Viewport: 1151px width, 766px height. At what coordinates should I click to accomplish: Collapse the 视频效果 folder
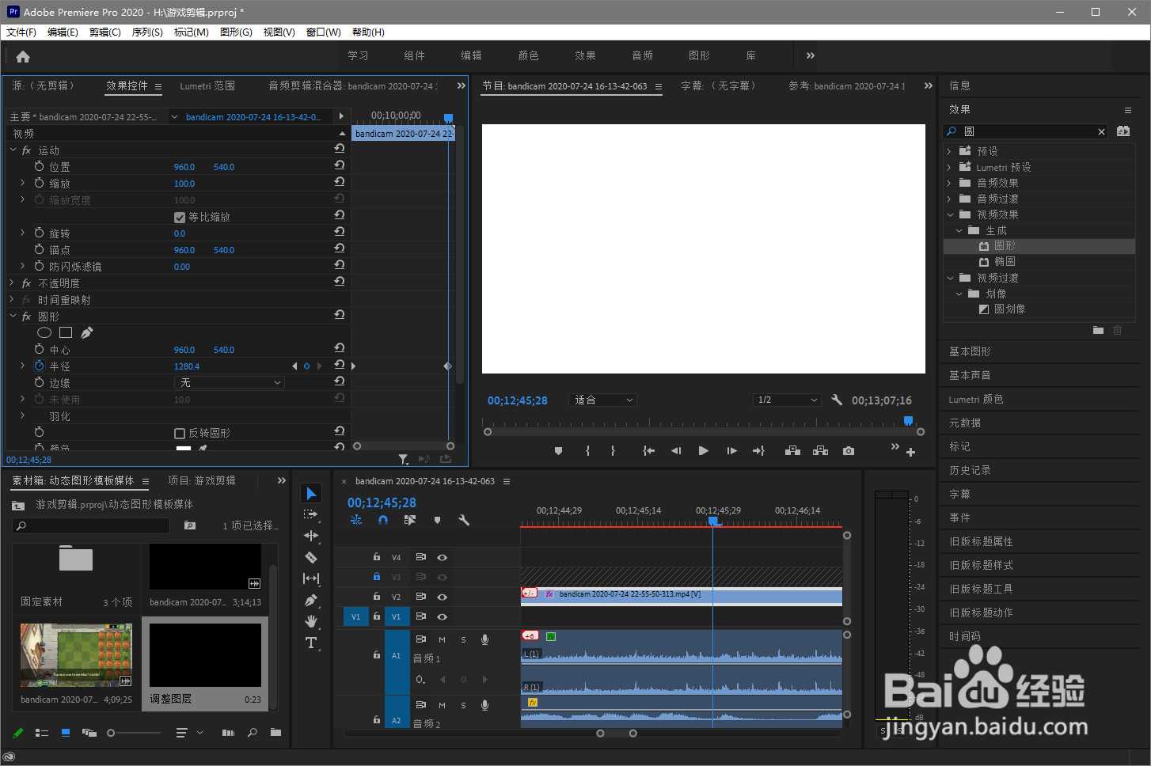[951, 214]
